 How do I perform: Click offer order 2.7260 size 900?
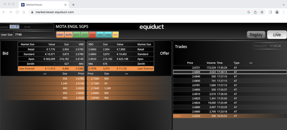pyautogui.click(x=129, y=79)
